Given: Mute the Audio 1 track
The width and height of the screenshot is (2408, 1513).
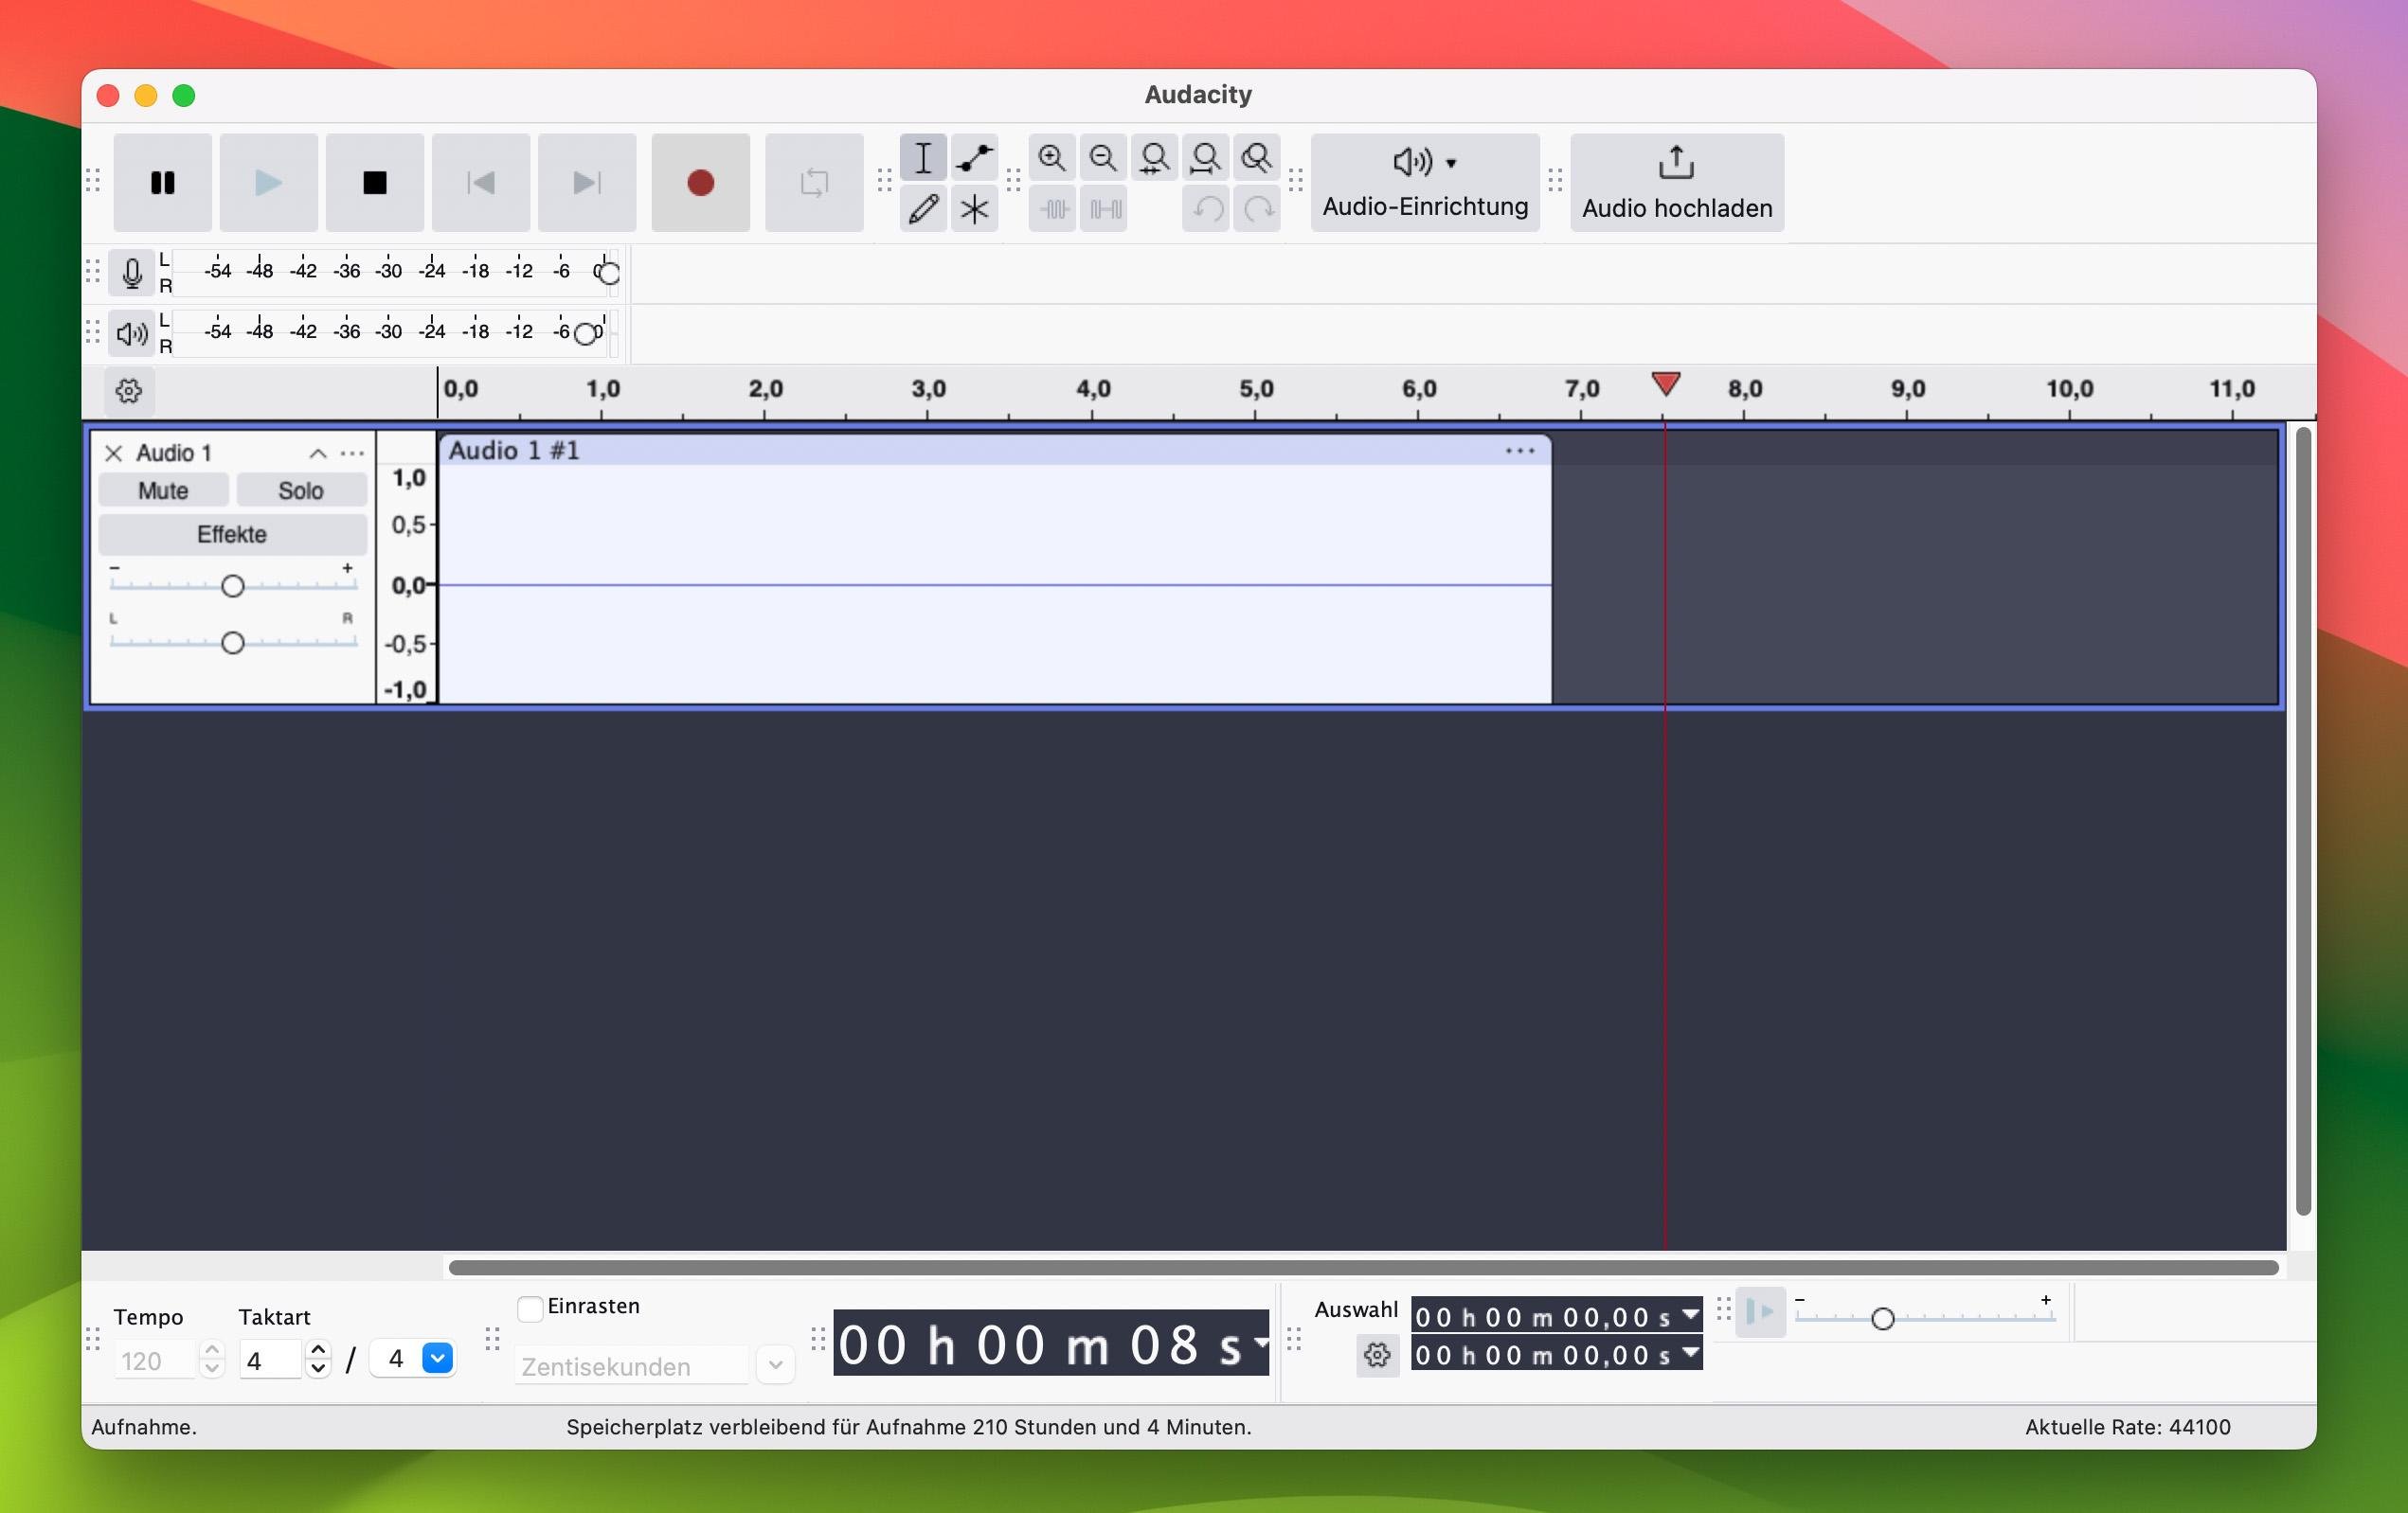Looking at the screenshot, I should 163,490.
